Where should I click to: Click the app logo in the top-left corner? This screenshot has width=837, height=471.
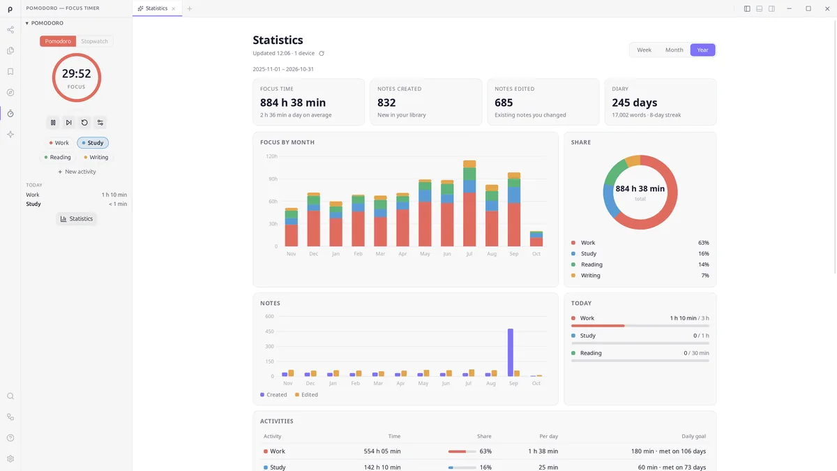pyautogui.click(x=10, y=9)
